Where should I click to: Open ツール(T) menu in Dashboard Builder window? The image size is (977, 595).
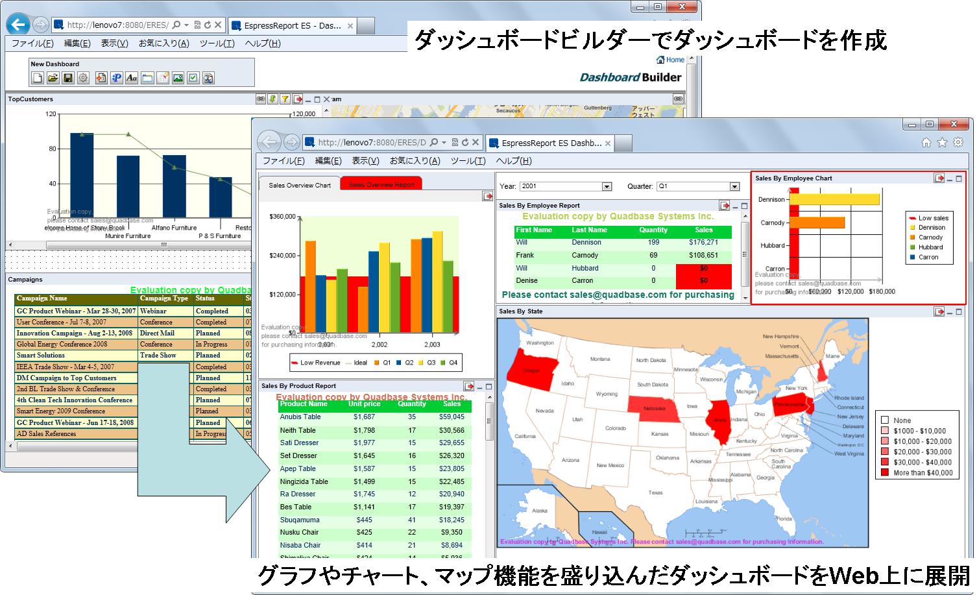217,43
